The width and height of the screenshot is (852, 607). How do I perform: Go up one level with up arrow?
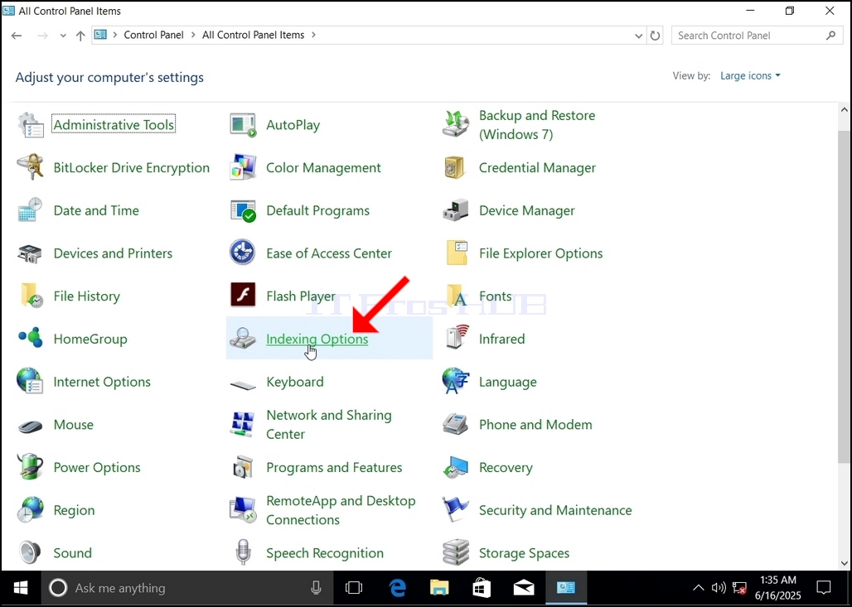click(80, 36)
